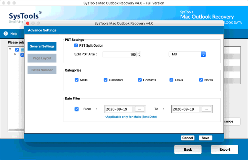The image size is (248, 160).
Task: Open the Help menu item
Action: [14, 34]
